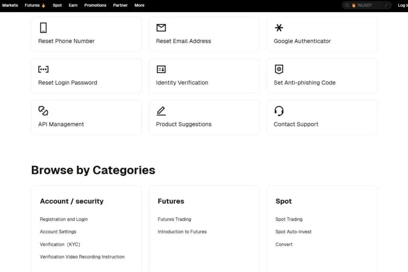Image resolution: width=408 pixels, height=272 pixels.
Task: Open Introduction to Futures link
Action: point(182,232)
